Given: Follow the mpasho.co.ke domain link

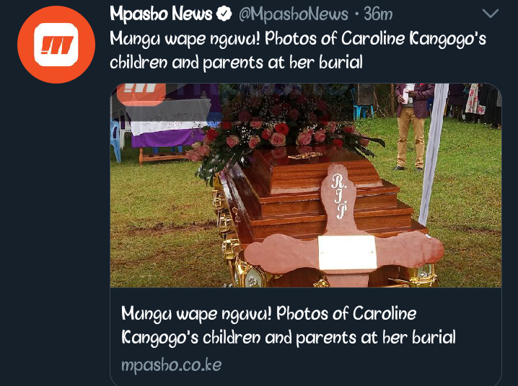Looking at the screenshot, I should click(171, 365).
